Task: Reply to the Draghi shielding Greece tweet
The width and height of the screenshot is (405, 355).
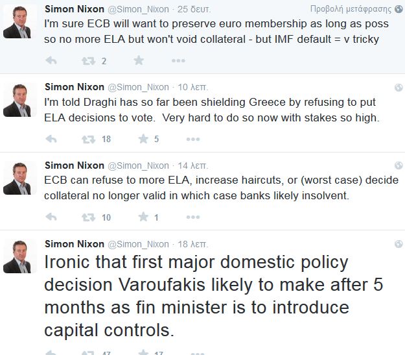Action: coord(51,139)
